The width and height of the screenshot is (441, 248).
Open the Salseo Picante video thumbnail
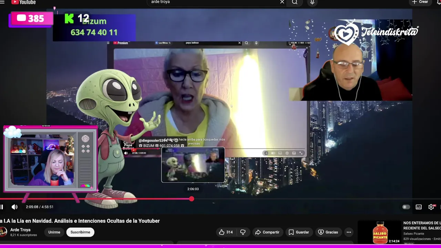point(379,232)
